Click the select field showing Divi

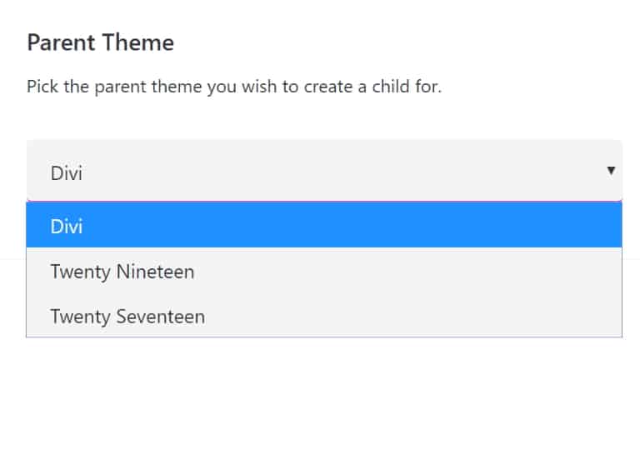tap(324, 171)
